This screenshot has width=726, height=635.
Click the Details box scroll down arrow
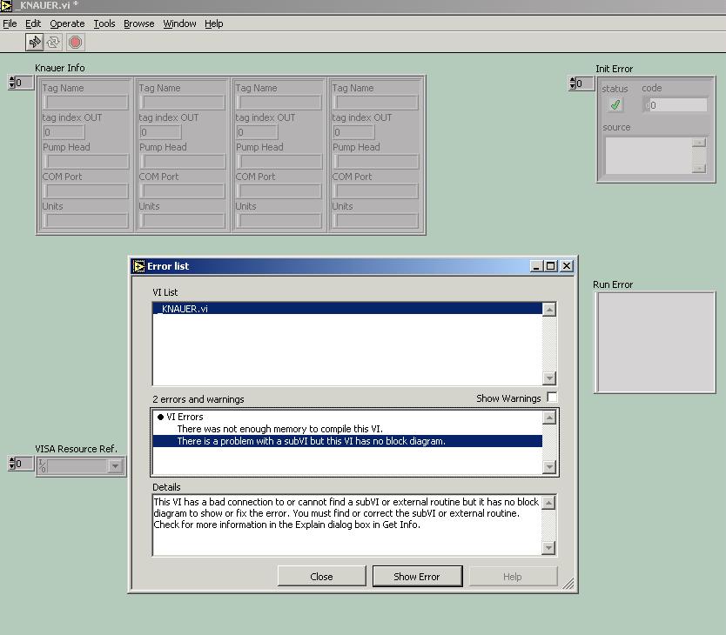548,548
